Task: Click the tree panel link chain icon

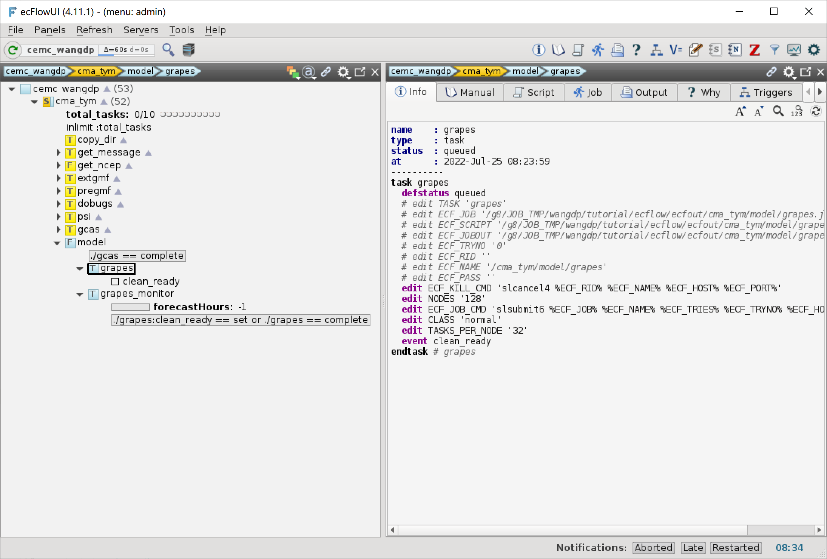Action: tap(326, 72)
